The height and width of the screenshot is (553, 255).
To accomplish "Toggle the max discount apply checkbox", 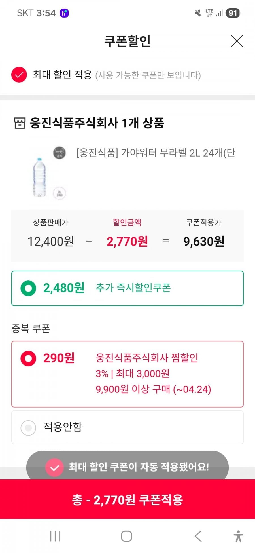I will (19, 75).
